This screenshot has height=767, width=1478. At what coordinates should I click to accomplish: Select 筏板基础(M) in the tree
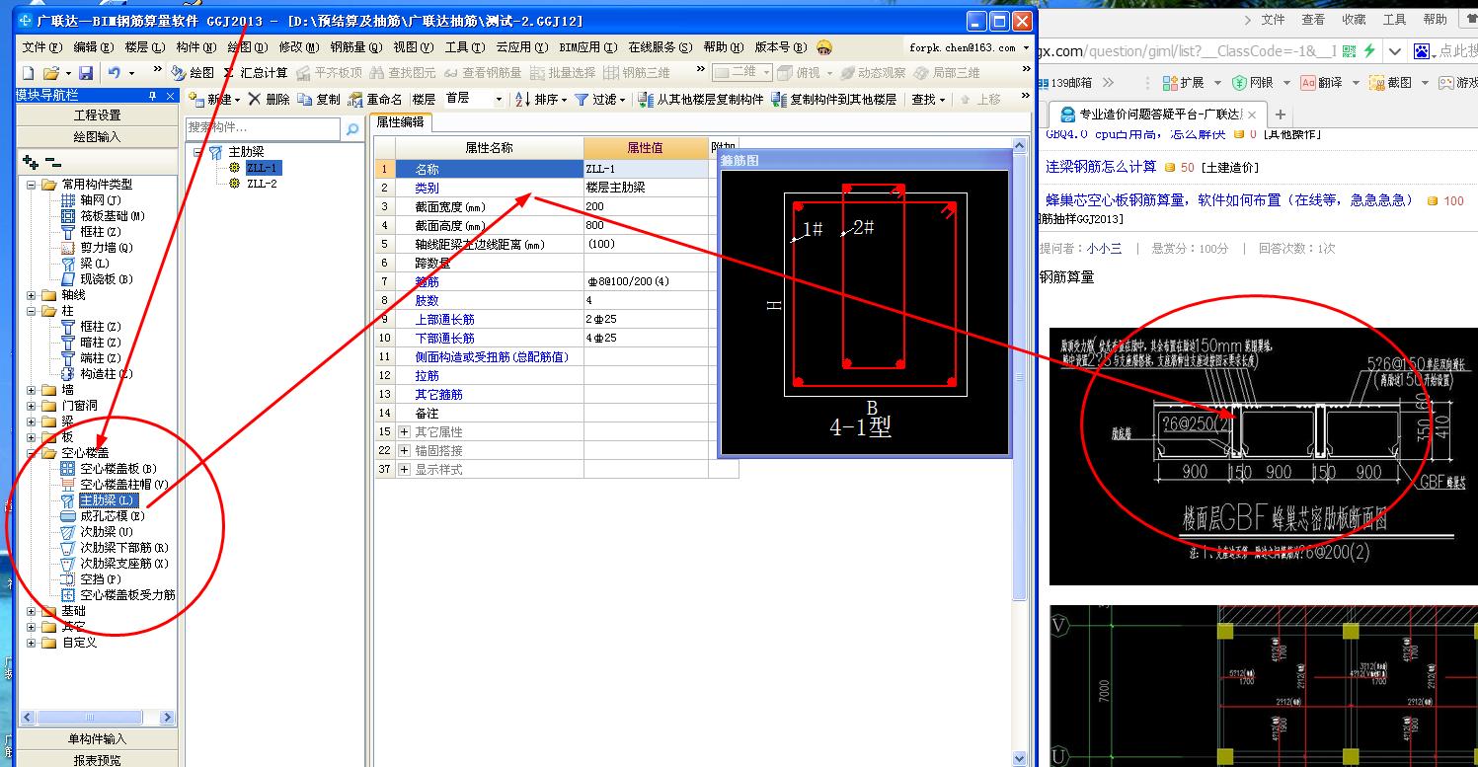tap(103, 216)
